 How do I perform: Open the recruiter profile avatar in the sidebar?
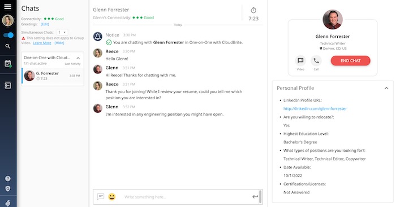pyautogui.click(x=8, y=21)
